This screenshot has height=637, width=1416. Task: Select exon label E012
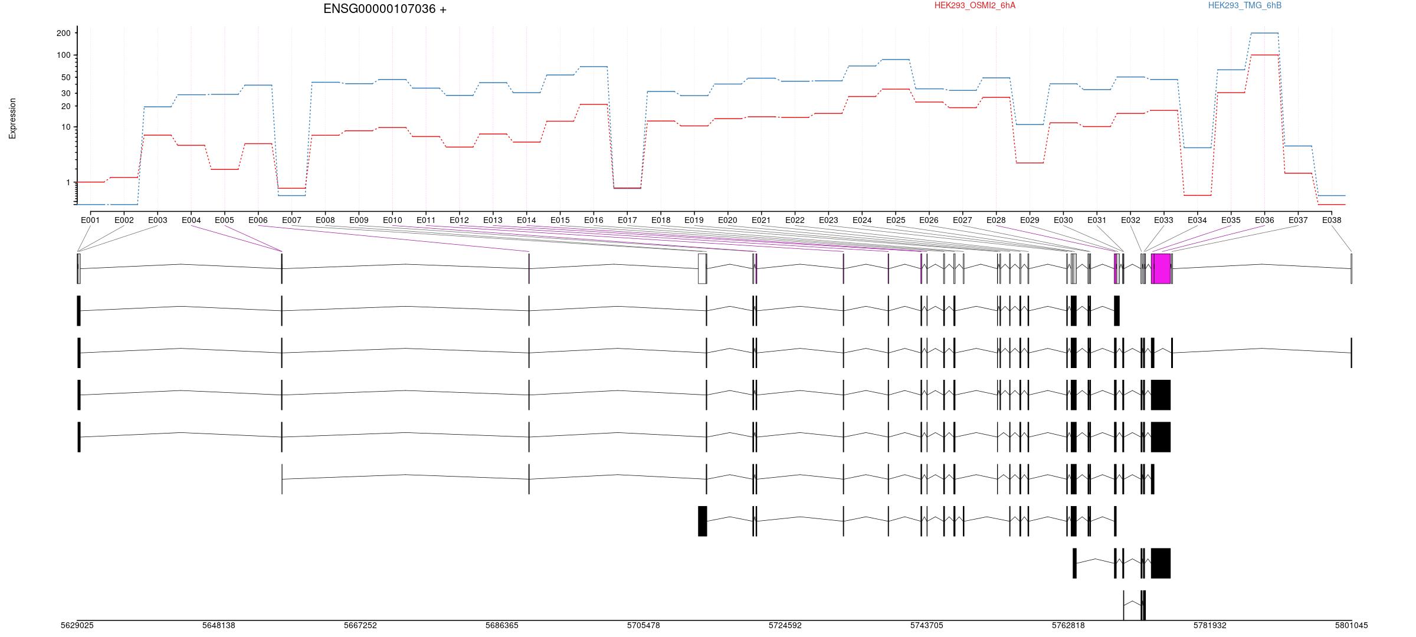[459, 220]
